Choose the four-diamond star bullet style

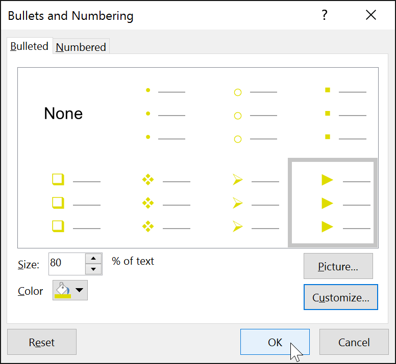tap(166, 203)
